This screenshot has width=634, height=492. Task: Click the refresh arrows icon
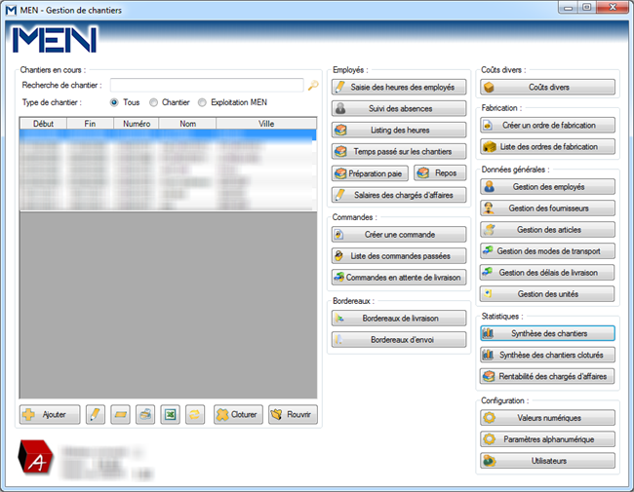pyautogui.click(x=195, y=414)
